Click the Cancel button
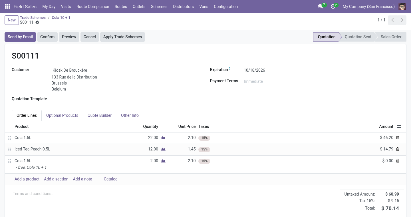Screen dimensions: 411x217 [90, 37]
